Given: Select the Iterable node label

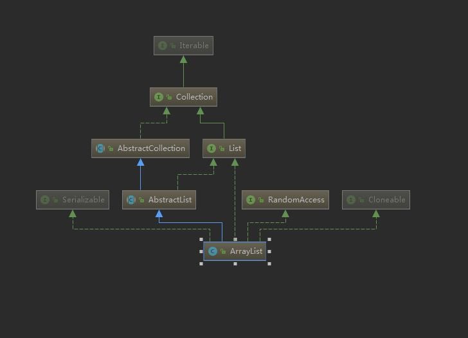Looking at the screenshot, I should tap(194, 46).
